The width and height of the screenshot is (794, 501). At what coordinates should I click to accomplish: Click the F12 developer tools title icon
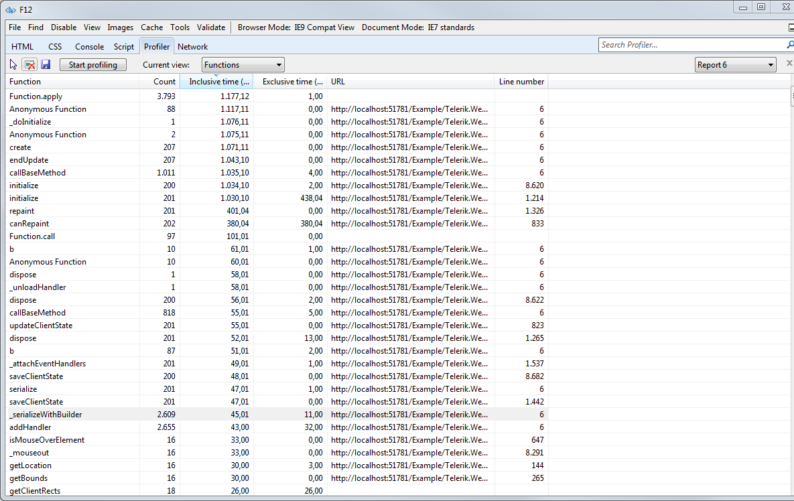click(10, 9)
